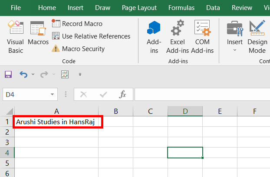Expand the Name Box dropdown
Viewport: 270px width, 177px height.
[x=53, y=94]
